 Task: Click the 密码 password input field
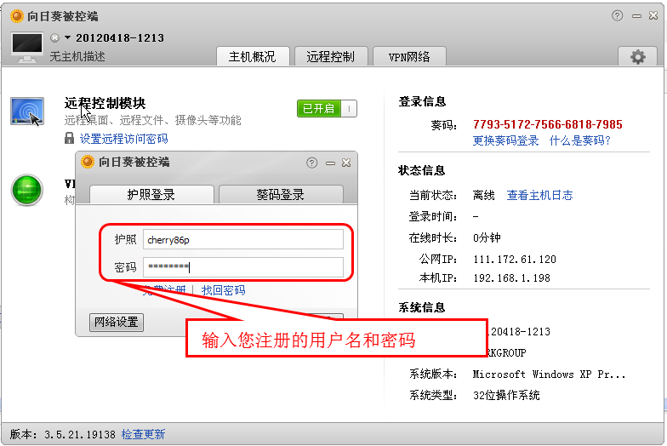[x=243, y=267]
